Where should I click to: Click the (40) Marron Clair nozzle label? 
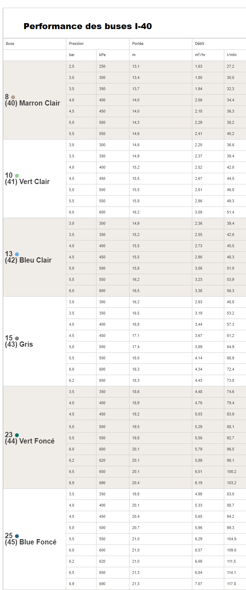(x=33, y=103)
